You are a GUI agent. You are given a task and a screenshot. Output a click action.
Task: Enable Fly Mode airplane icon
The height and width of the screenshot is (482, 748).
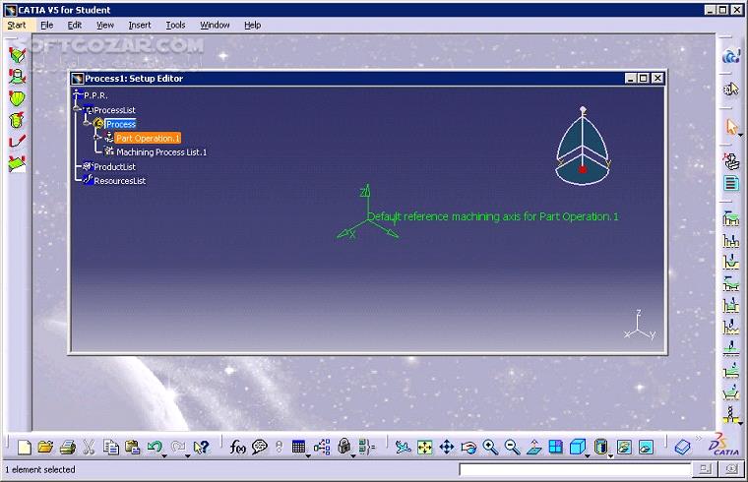404,448
